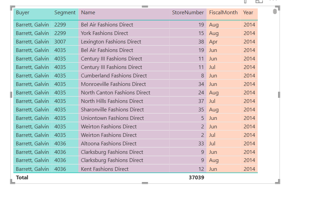Click segment value 3007
Screen dimensions: 312x198
[60, 42]
